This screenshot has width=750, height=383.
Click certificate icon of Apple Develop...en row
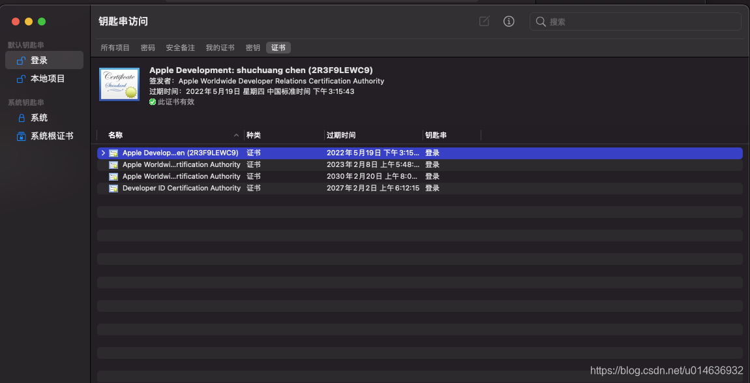tap(113, 153)
